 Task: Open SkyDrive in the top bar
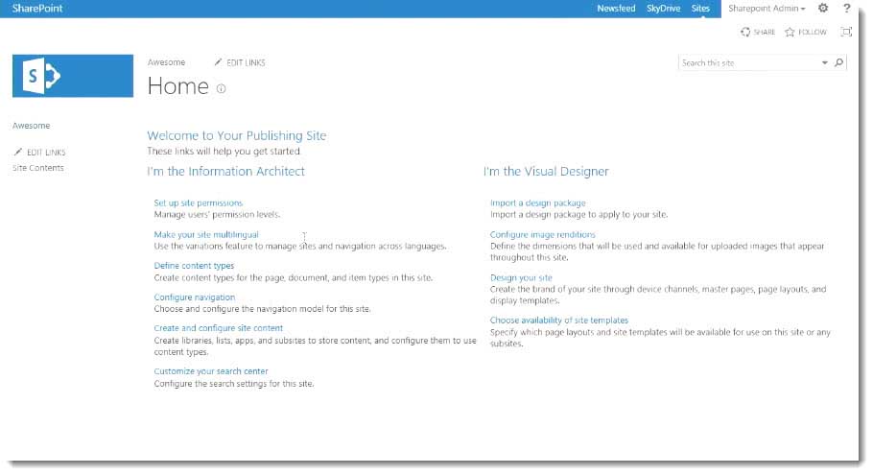(x=663, y=9)
